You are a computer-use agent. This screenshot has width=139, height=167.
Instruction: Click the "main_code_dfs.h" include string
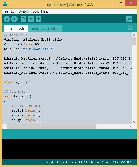pos(38,49)
